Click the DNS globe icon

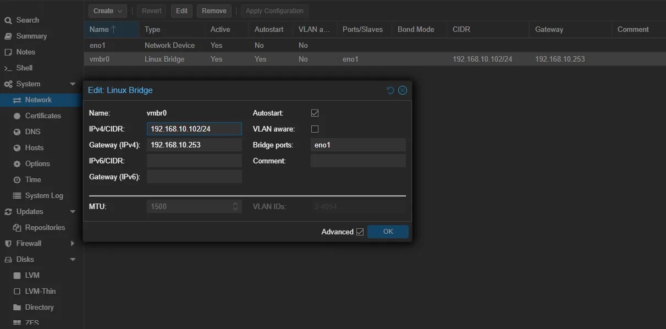click(17, 132)
